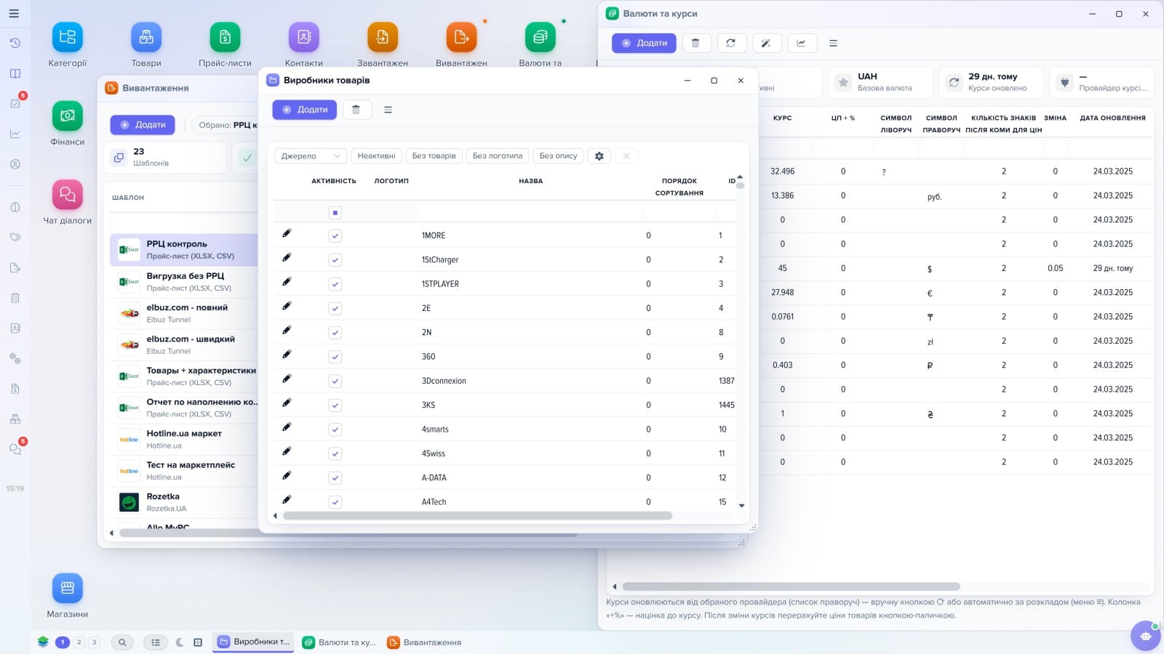This screenshot has width=1164, height=654.
Task: Select the Виробники товарів taskbar tab
Action: [x=254, y=642]
